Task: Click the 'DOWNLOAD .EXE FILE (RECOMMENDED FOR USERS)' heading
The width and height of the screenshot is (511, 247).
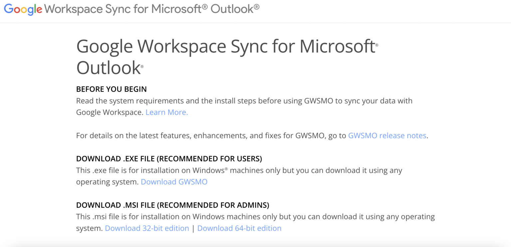Action: pos(169,159)
